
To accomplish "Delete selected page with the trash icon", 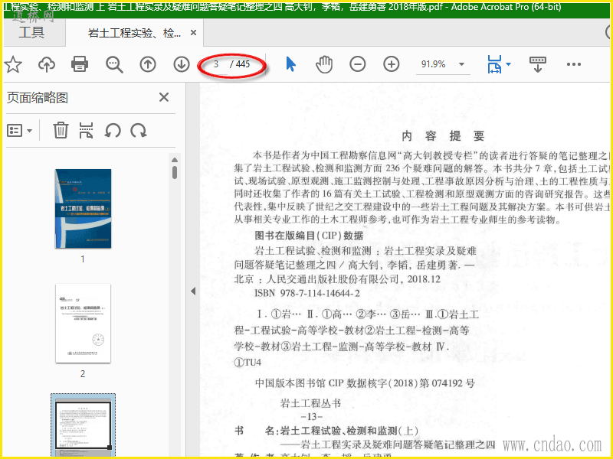I will [61, 130].
